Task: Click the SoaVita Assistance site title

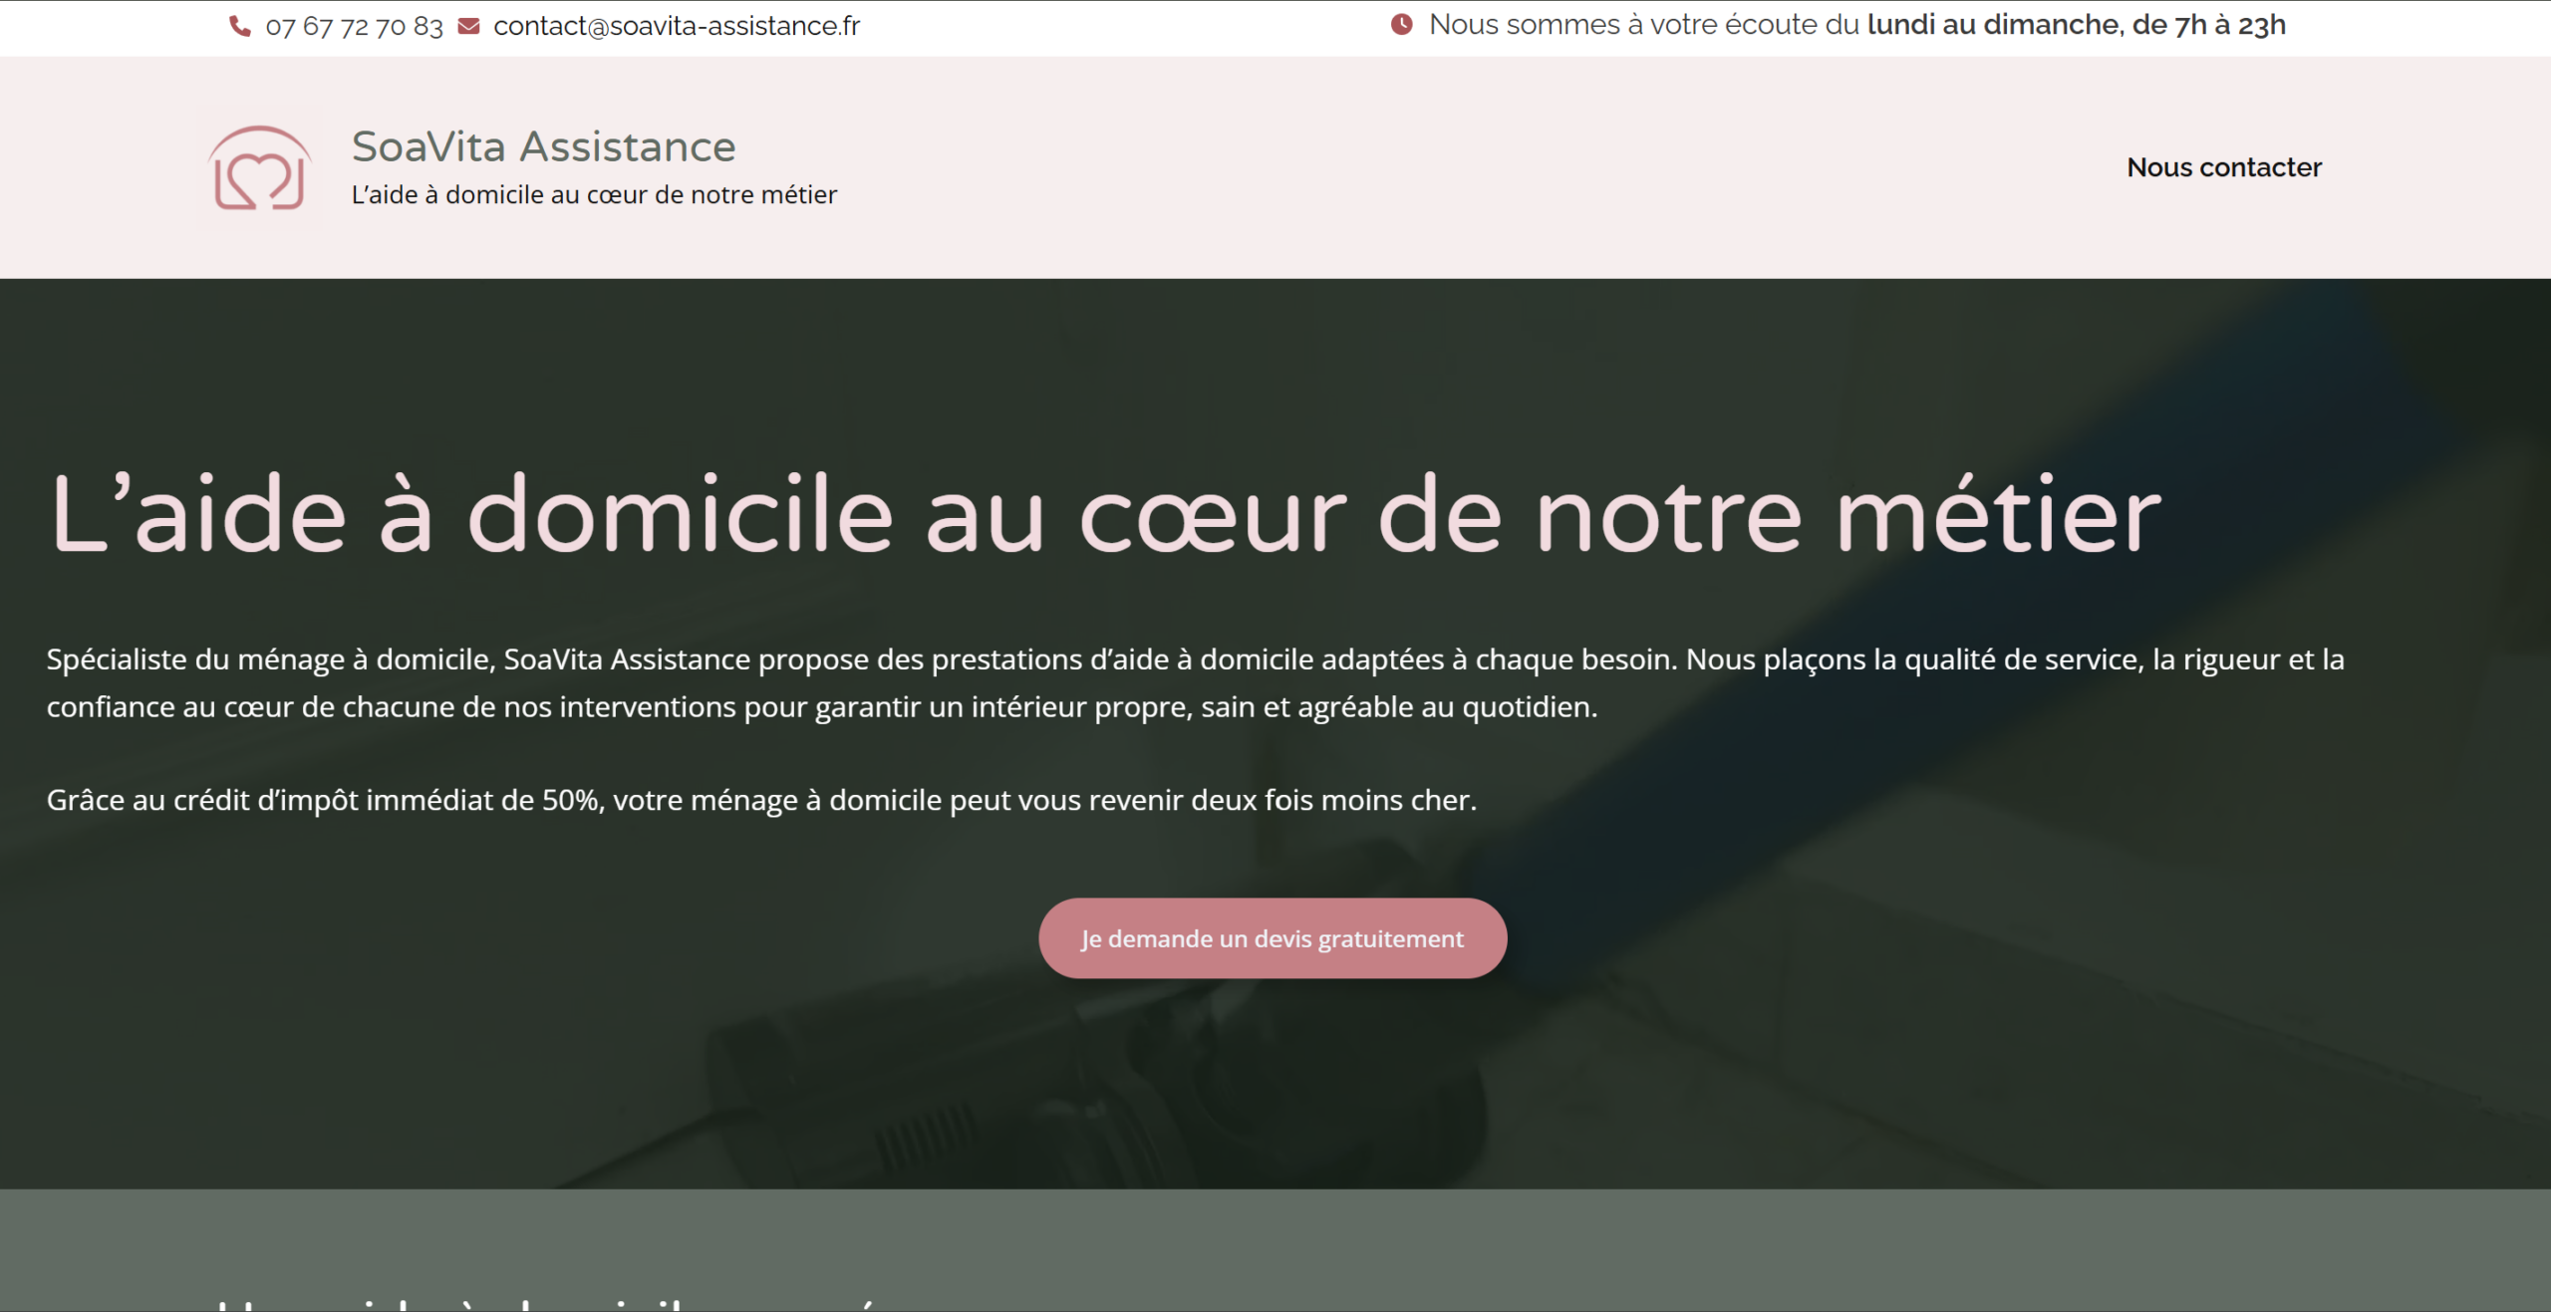Action: (x=544, y=146)
